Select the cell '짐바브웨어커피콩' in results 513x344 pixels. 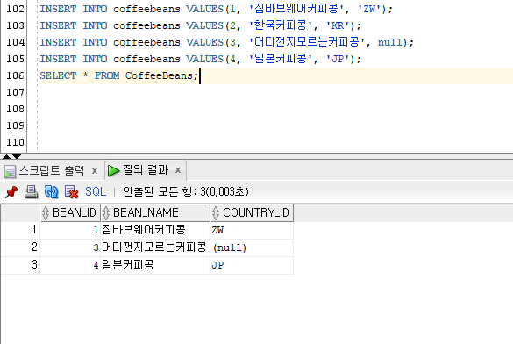pos(155,230)
